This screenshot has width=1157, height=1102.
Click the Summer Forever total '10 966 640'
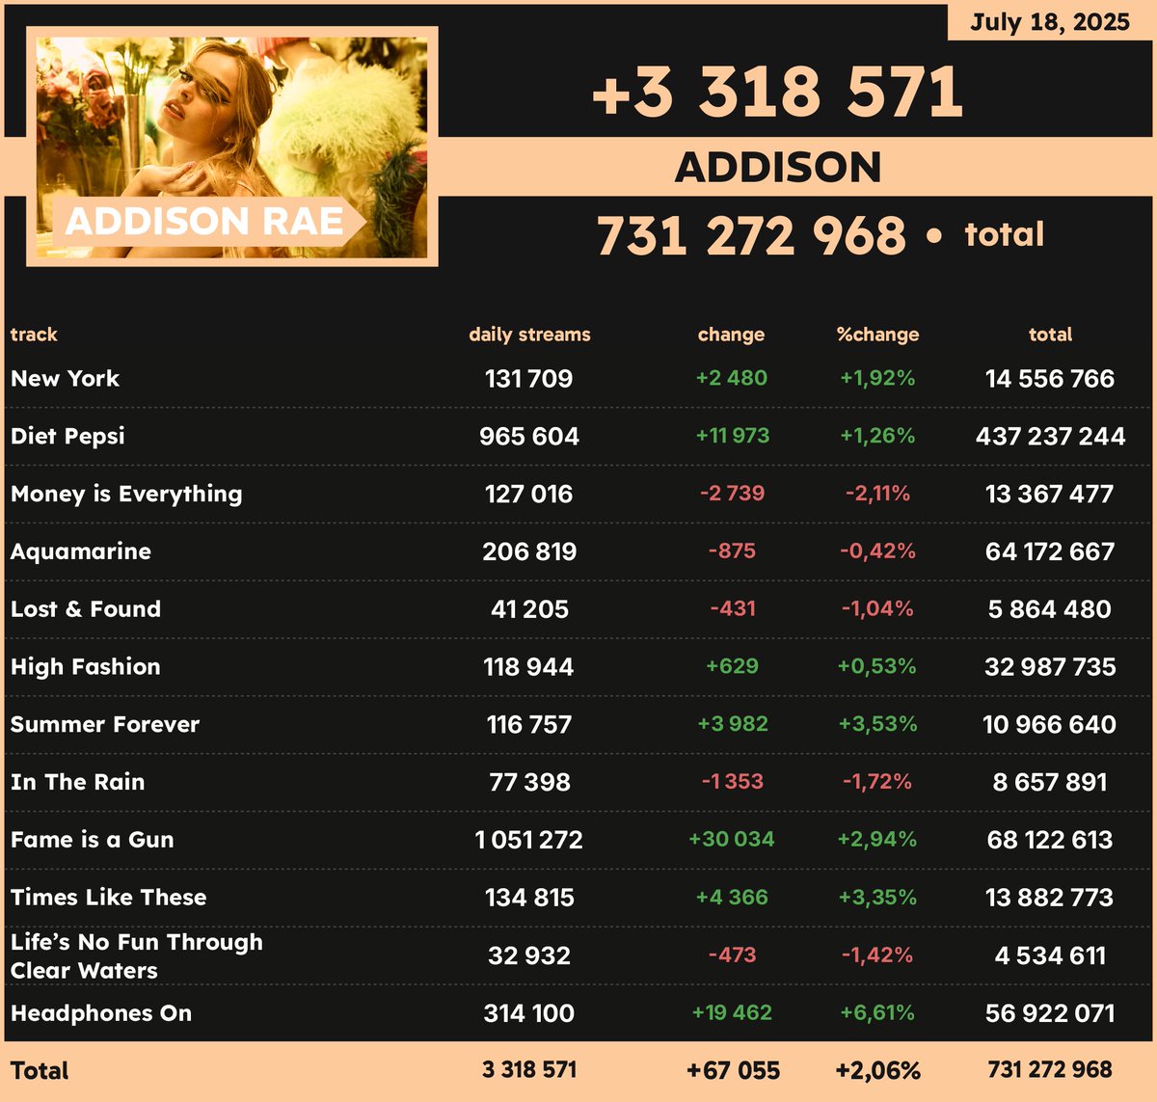(1050, 725)
